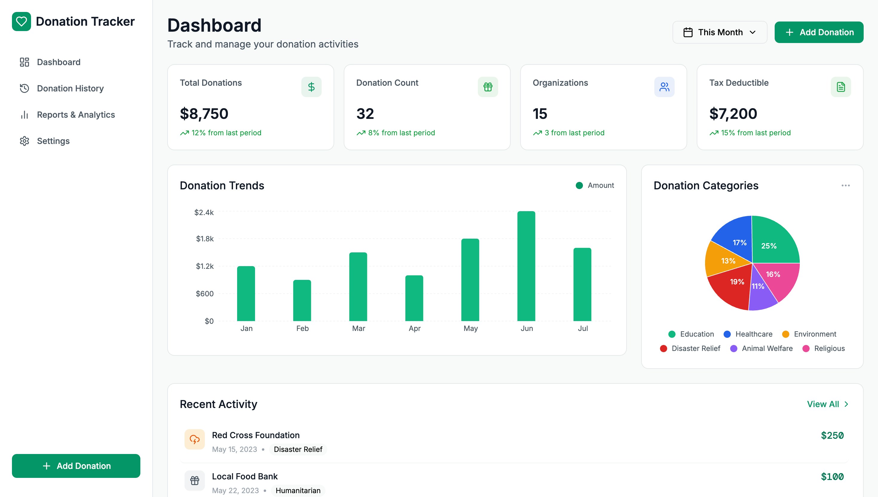Screen dimensions: 878x497
Task: Open Settings via the gear icon
Action: [x=24, y=141]
